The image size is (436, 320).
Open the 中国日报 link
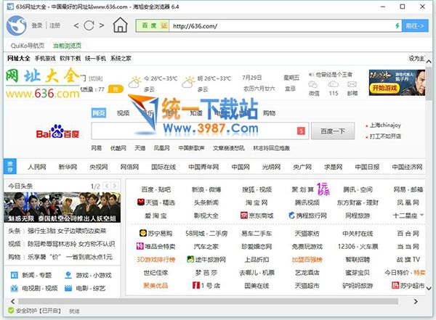pyautogui.click(x=367, y=167)
